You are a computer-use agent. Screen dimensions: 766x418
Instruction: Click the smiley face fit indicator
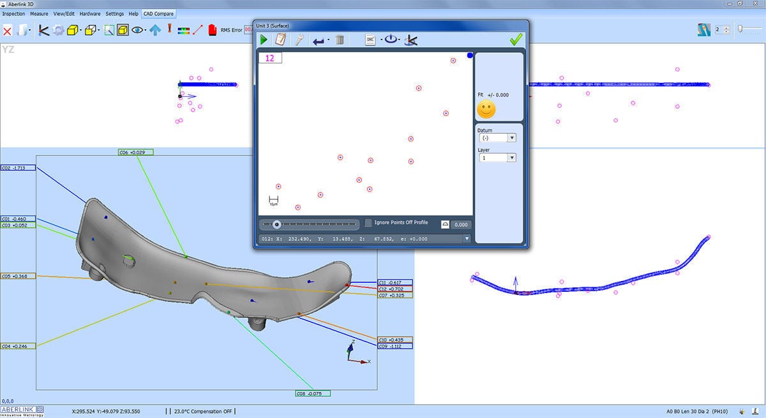coord(486,110)
